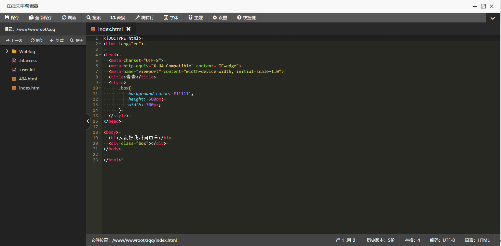This screenshot has height=246, width=501.
Task: Click the directory path /www/wwwroot/zqq
Action: click(x=36, y=29)
